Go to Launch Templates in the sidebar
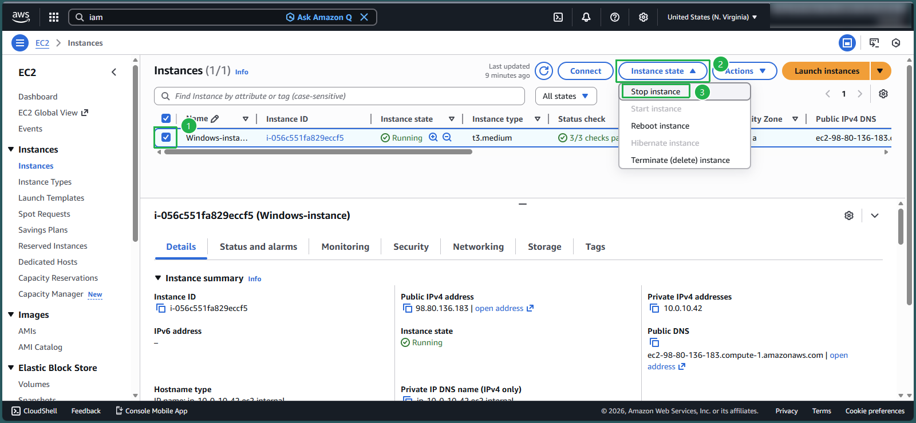Screen dimensions: 916x423 pos(51,198)
